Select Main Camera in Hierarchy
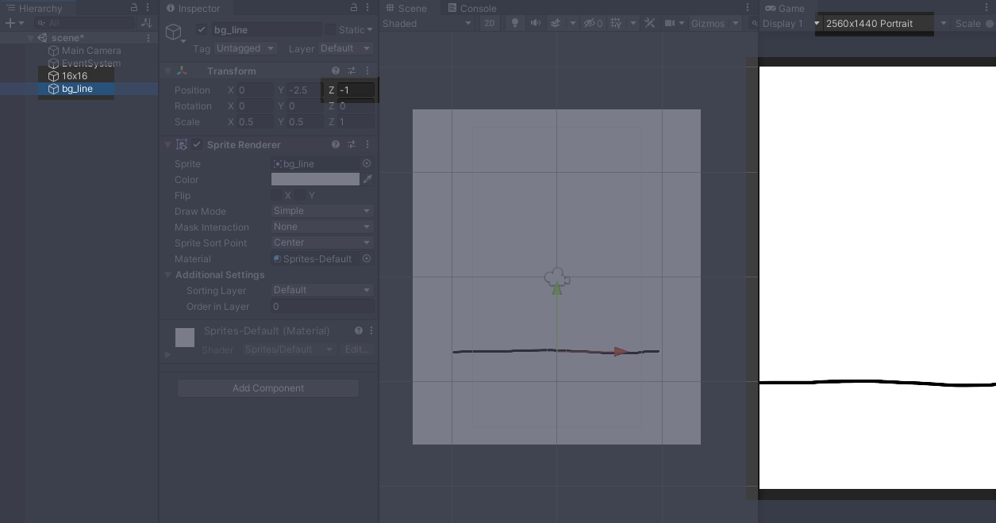 point(91,50)
